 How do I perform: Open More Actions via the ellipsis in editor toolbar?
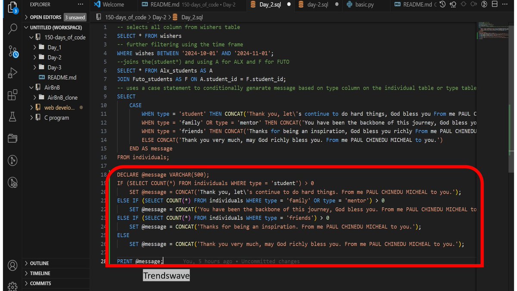pos(505,5)
